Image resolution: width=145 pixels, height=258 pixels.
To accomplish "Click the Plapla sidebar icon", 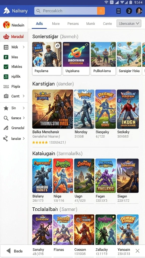I will (x=6, y=86).
